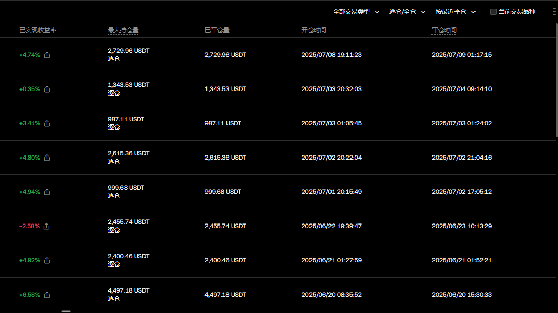Click the 已平仓量 column header
The height and width of the screenshot is (313, 558).
(x=217, y=30)
